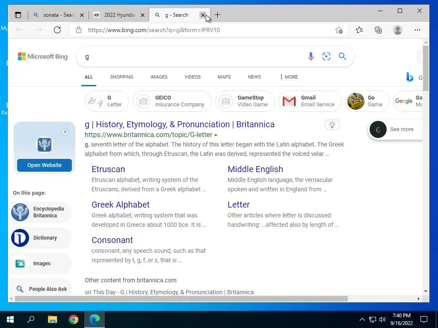Click the magnifier search button in Bing box
This screenshot has width=438, height=328.
coord(342,56)
